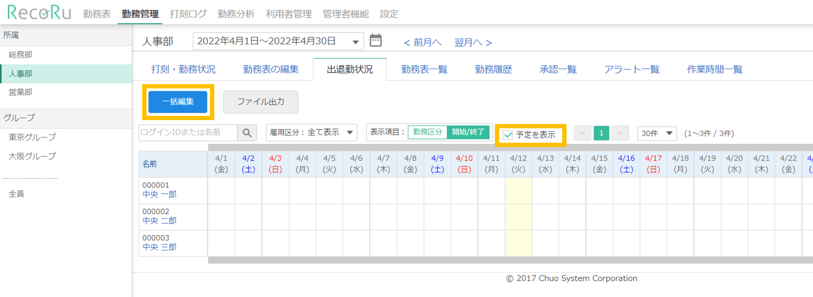Select 営業部 in the department list
This screenshot has width=813, height=297.
pyautogui.click(x=21, y=92)
